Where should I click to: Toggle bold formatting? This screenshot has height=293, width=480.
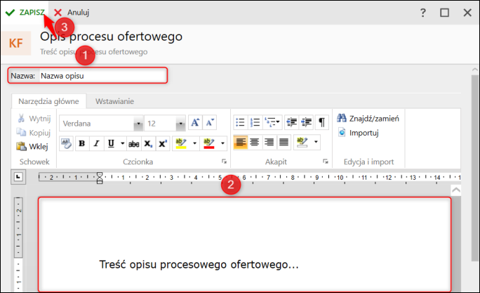click(81, 143)
